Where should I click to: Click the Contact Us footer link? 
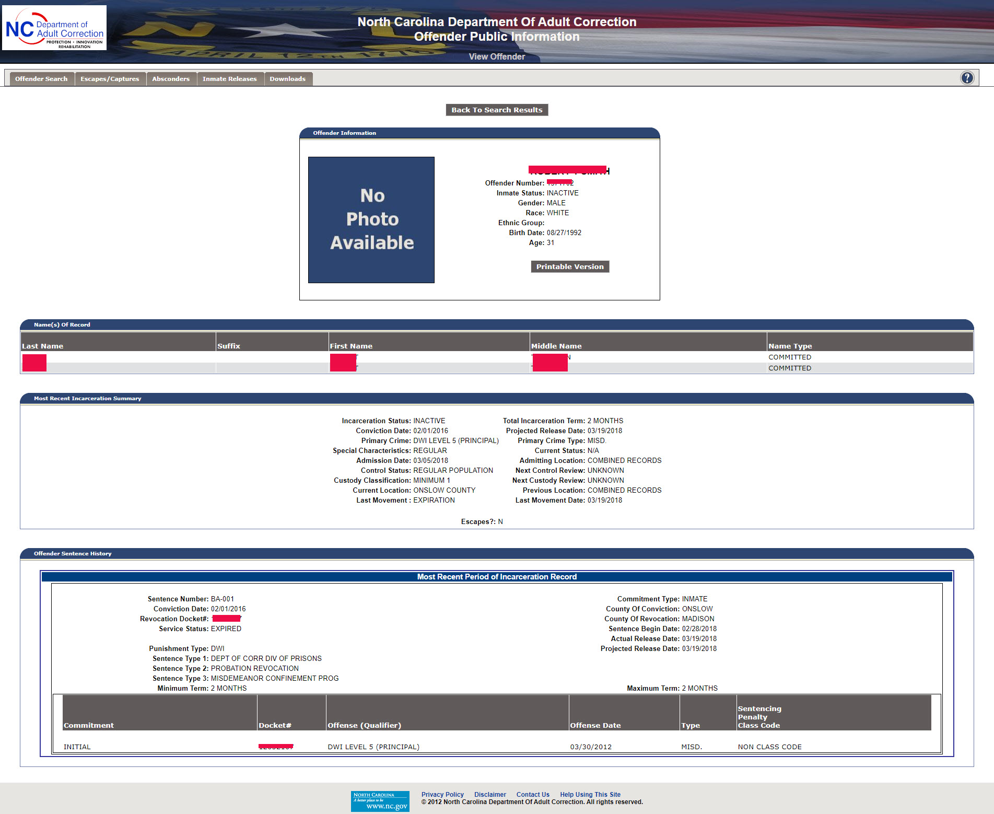(532, 794)
